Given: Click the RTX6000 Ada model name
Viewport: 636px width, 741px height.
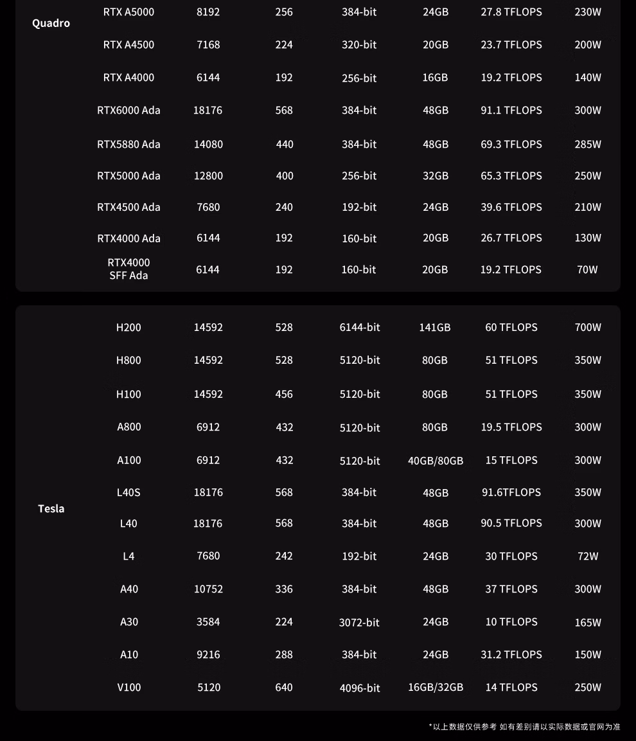Looking at the screenshot, I should [128, 110].
